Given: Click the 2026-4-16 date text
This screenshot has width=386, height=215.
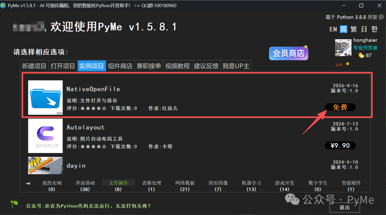Looking at the screenshot, I should coord(345,86).
